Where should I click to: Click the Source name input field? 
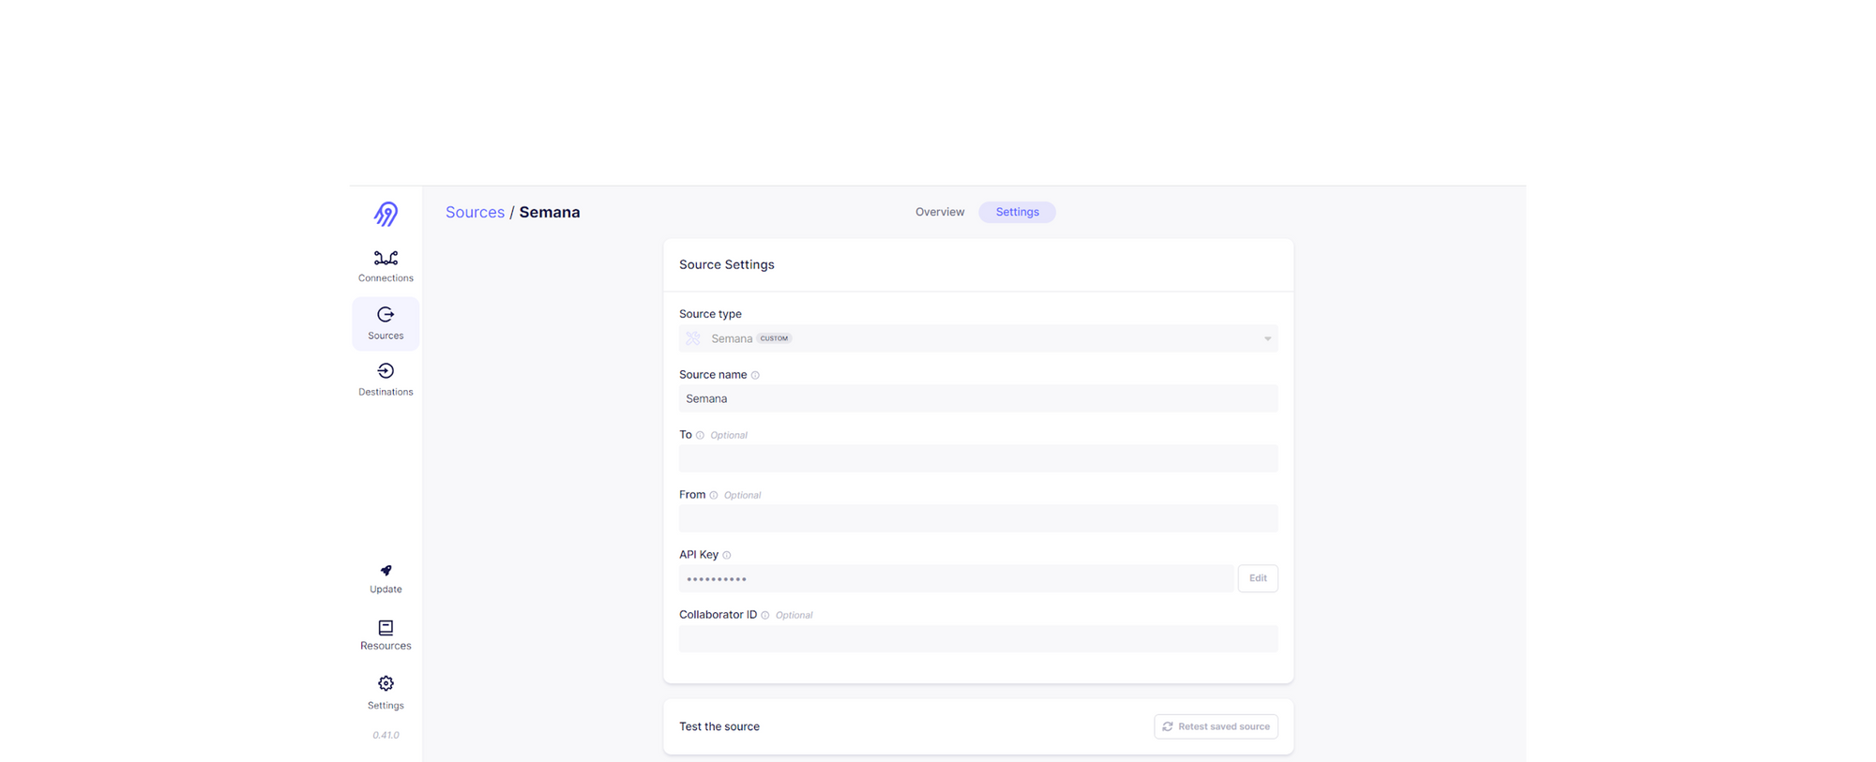coord(977,398)
